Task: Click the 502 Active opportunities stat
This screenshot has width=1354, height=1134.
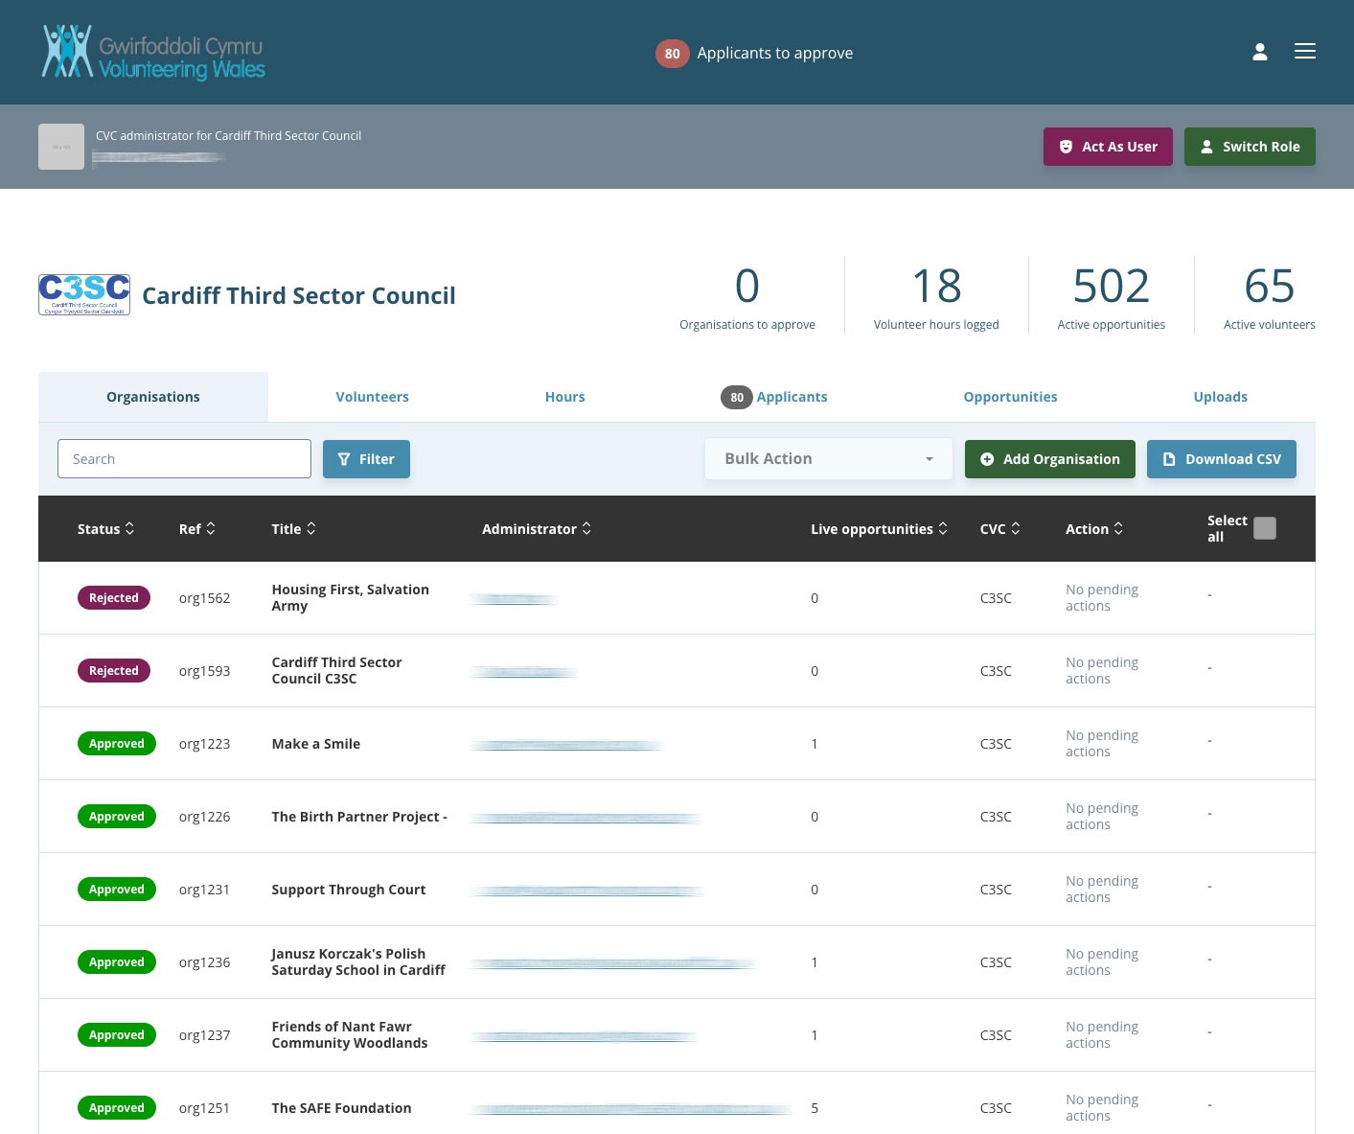Action: 1112,297
